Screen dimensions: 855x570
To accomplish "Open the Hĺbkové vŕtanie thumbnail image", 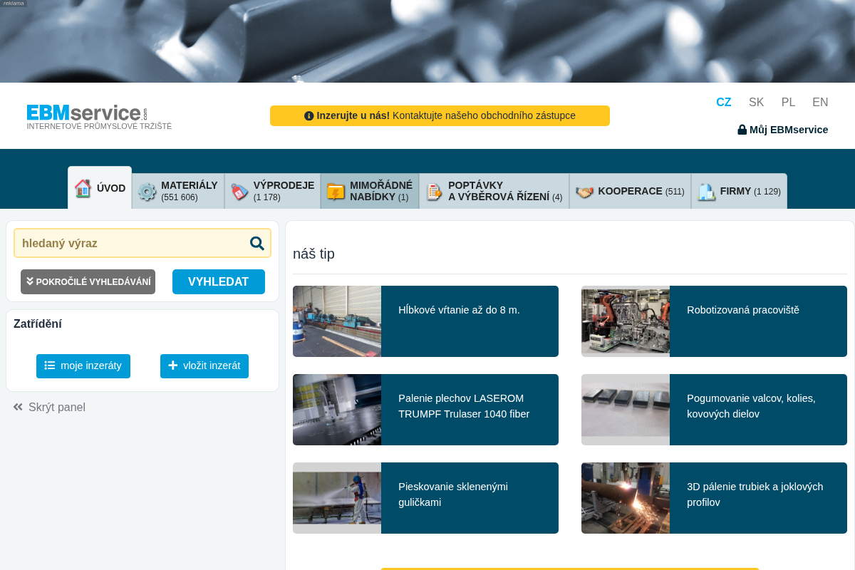I will (337, 321).
